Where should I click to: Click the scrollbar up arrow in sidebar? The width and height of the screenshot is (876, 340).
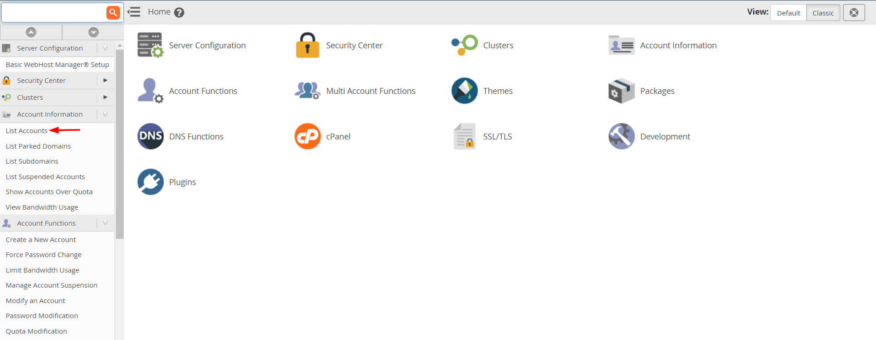(x=120, y=45)
